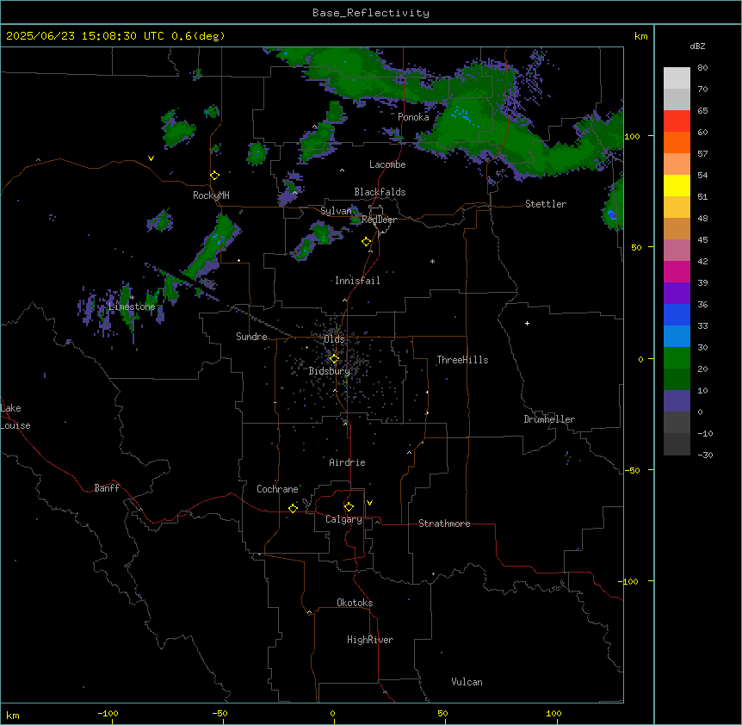This screenshot has height=725, width=742.
Task: Select the Sundre label
Action: [x=251, y=337]
